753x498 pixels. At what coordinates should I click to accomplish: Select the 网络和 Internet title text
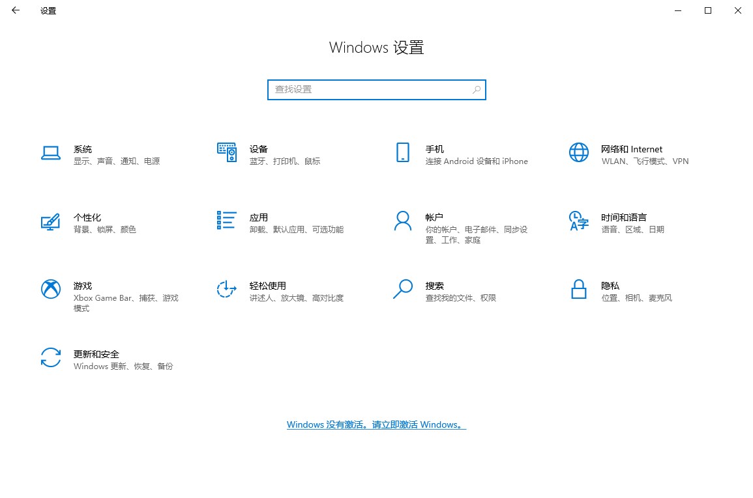coord(631,149)
